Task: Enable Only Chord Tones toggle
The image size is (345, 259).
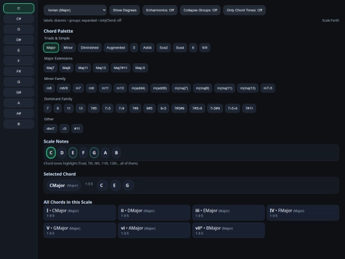Action: pos(244,10)
